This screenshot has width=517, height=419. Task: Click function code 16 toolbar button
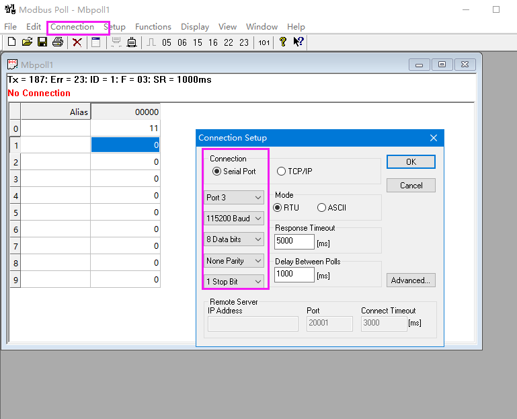[x=213, y=42]
